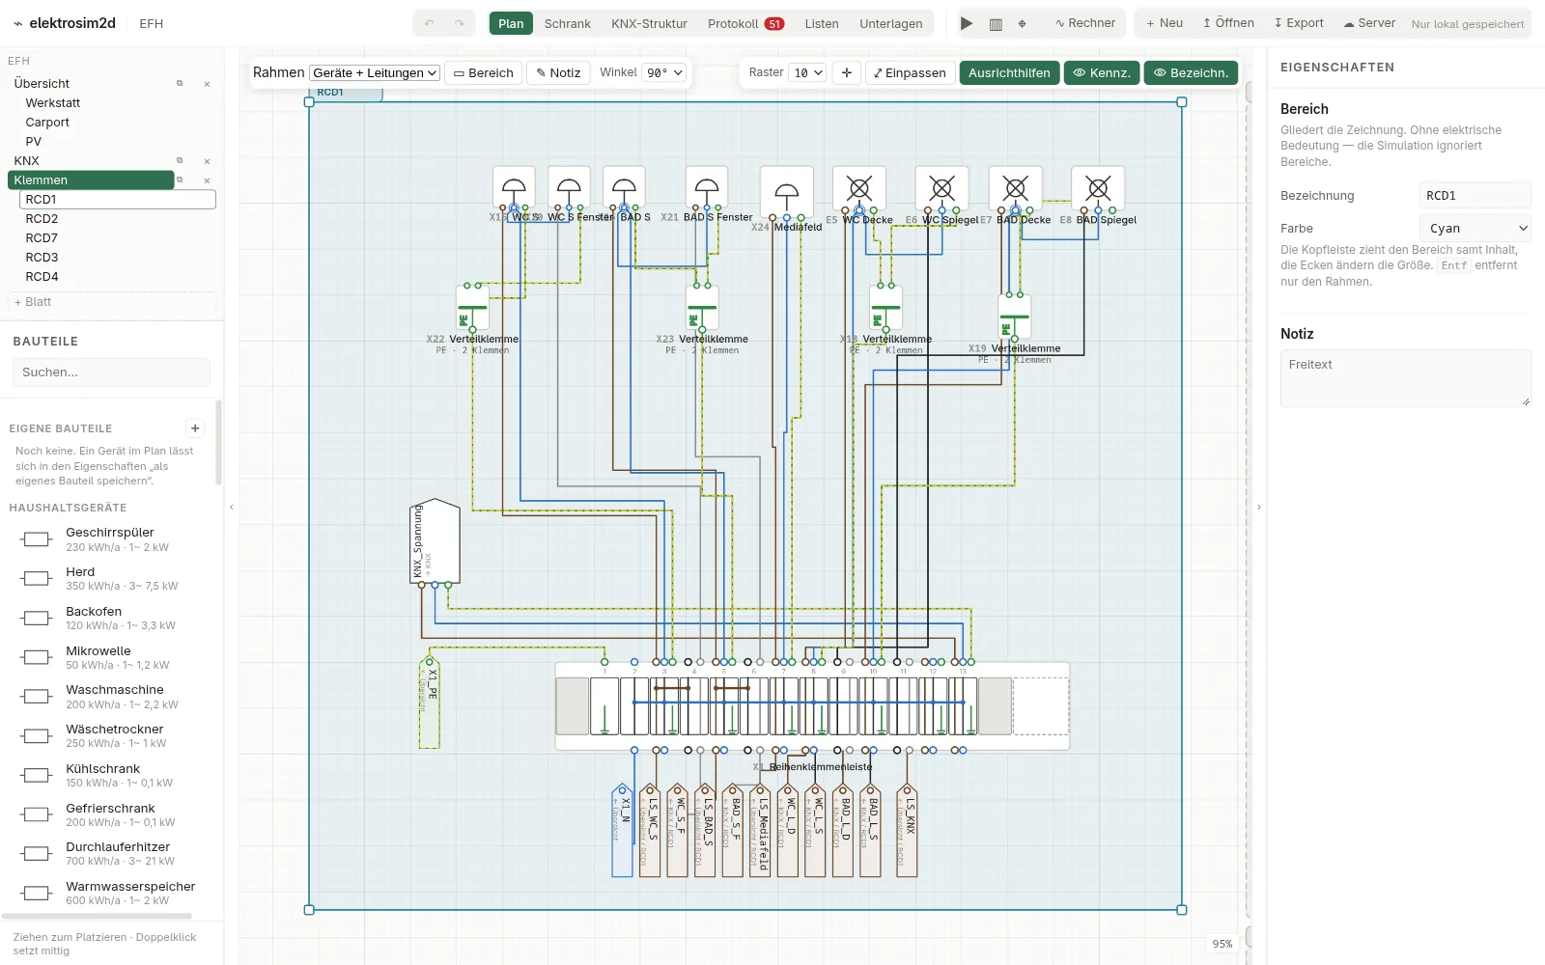Delete the Klemmen sheet with its x icon
1545x965 pixels.
207,180
